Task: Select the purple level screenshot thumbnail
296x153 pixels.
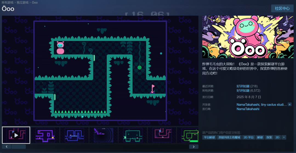Action: [45, 135]
